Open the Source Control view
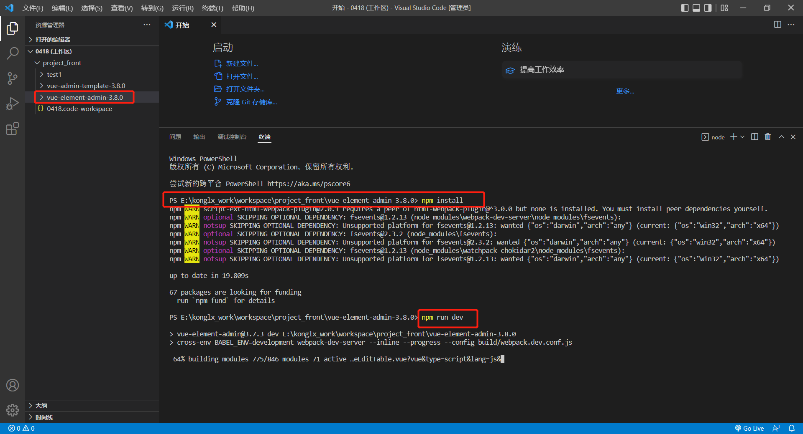Screen dimensions: 803x434 [x=13, y=78]
